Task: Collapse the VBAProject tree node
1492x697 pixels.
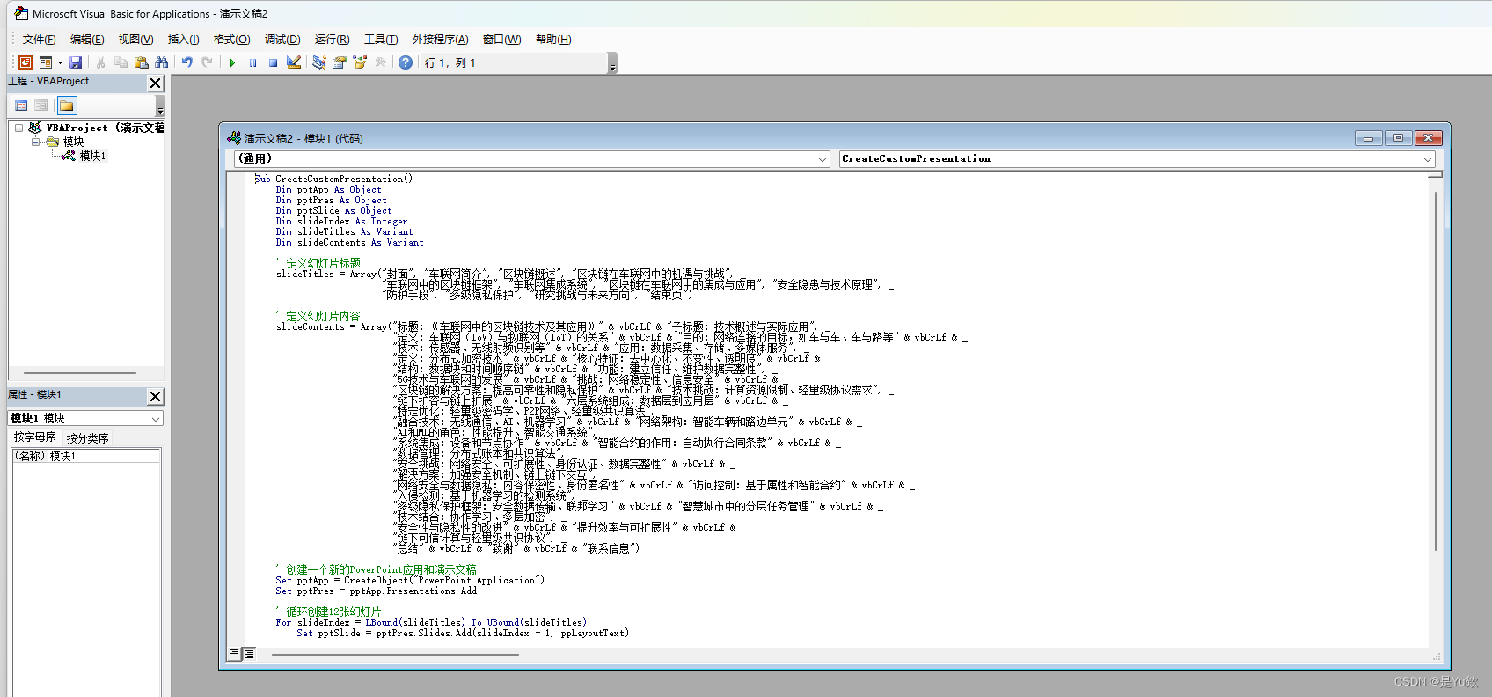Action: click(x=19, y=128)
